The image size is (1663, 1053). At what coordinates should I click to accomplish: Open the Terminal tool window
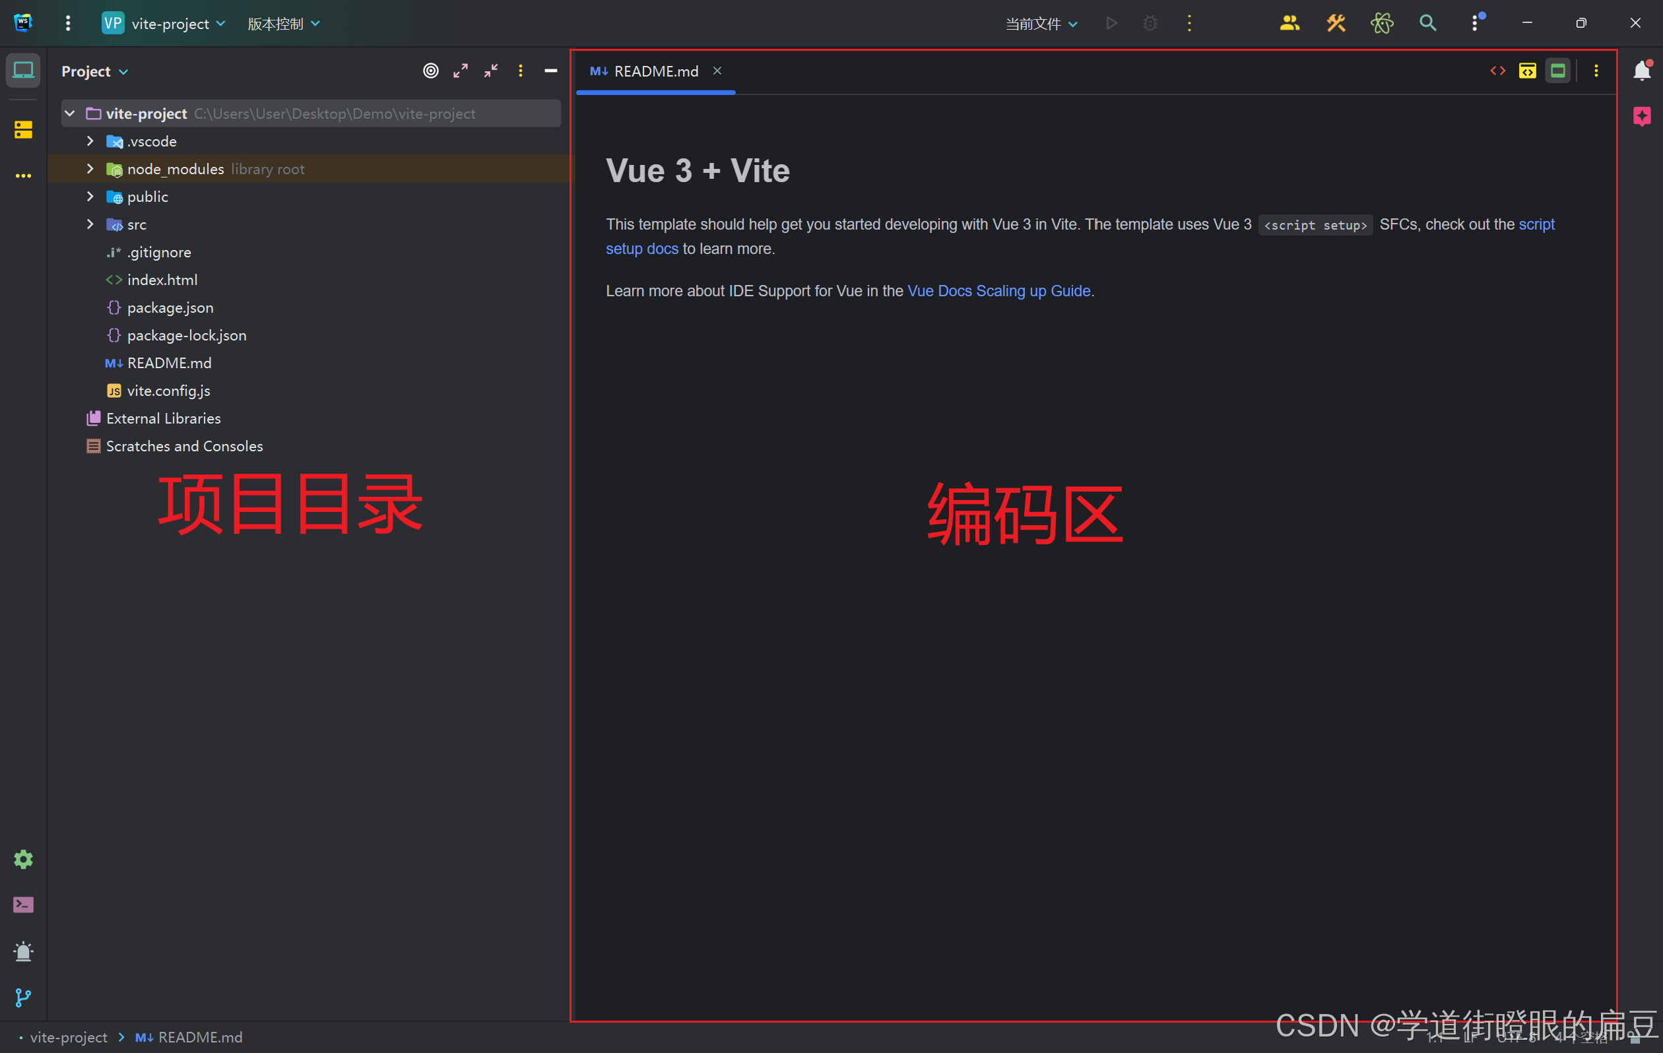pos(23,905)
